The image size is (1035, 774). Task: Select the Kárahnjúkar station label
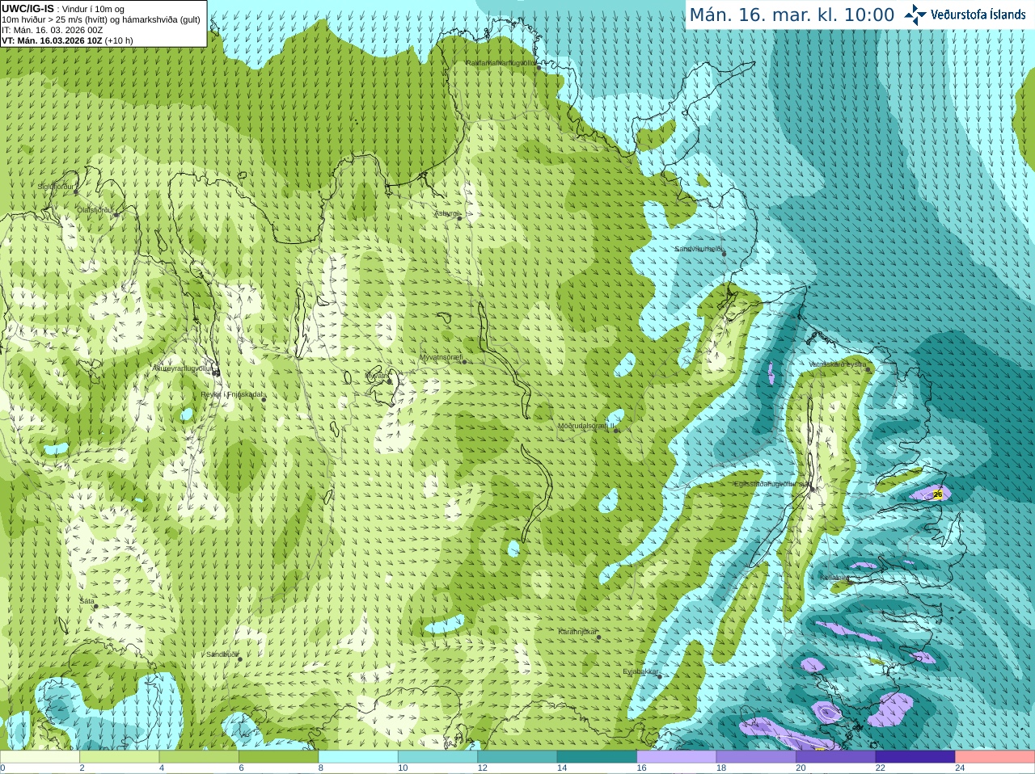578,632
